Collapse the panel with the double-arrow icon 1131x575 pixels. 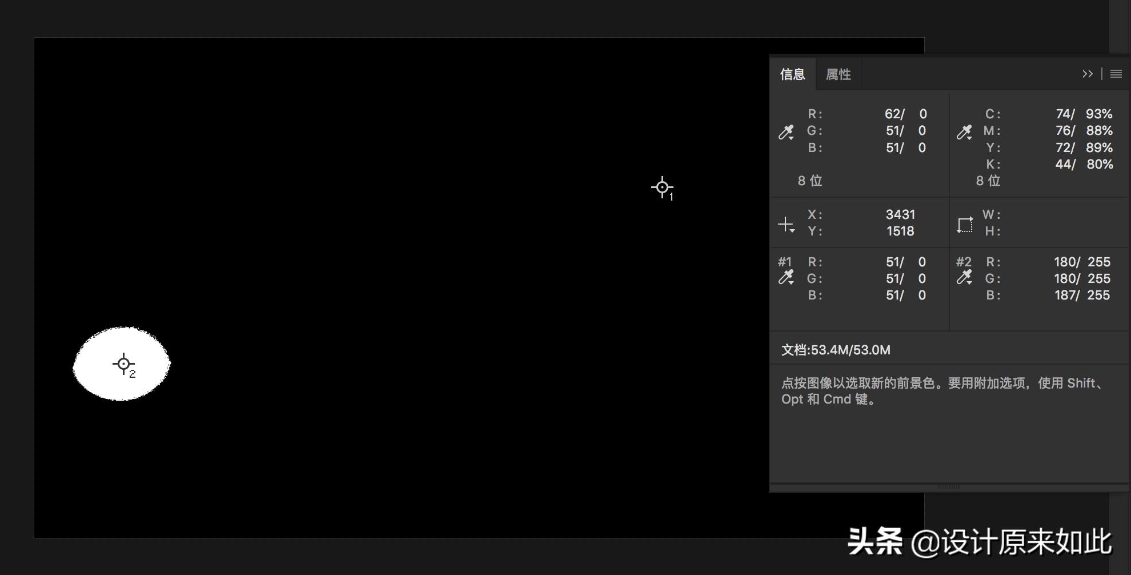[x=1088, y=74]
